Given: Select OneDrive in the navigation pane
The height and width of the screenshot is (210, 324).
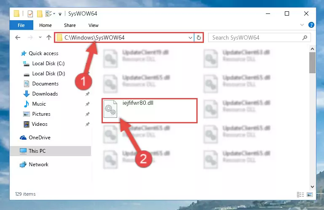Looking at the screenshot, I should click(40, 138).
